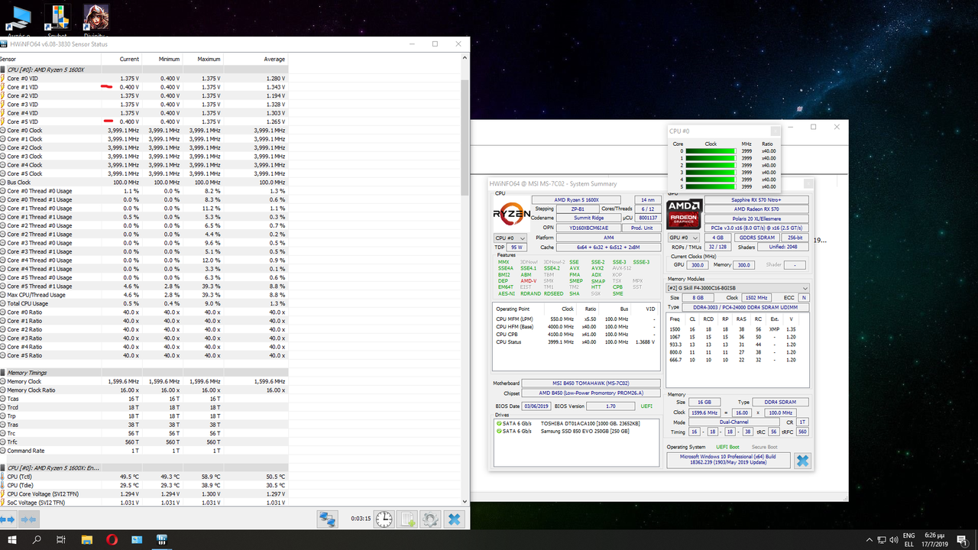Collapse the CPU [#0]: AMD Ryzen 5 1600X group

tap(3, 70)
